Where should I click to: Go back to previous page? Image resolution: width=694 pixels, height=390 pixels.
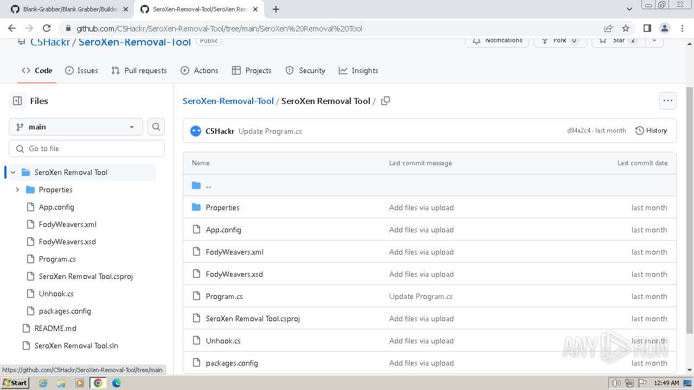click(x=12, y=28)
